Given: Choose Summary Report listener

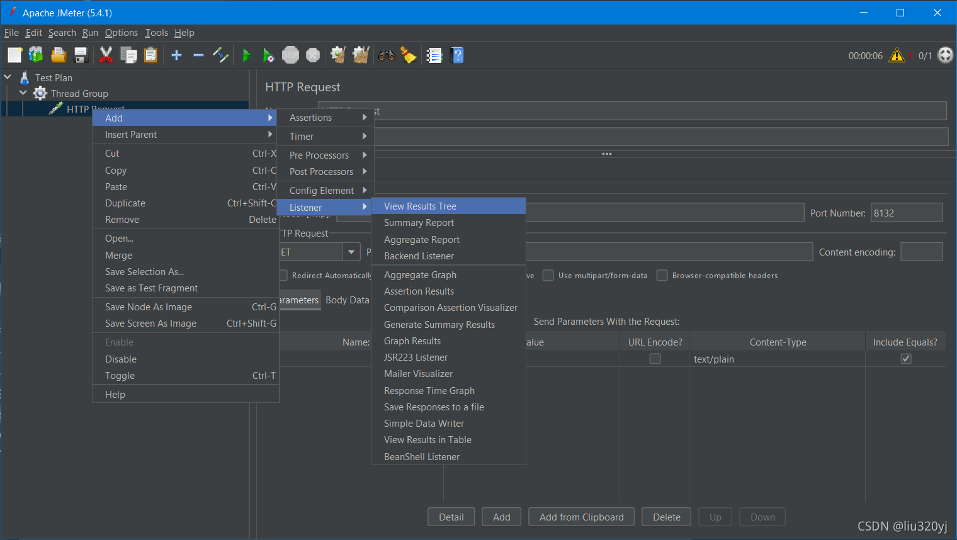Looking at the screenshot, I should pyautogui.click(x=448, y=223).
